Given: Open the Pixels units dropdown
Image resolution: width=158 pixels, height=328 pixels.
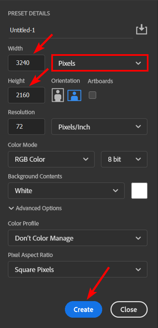Looking at the screenshot, I should pos(100,63).
